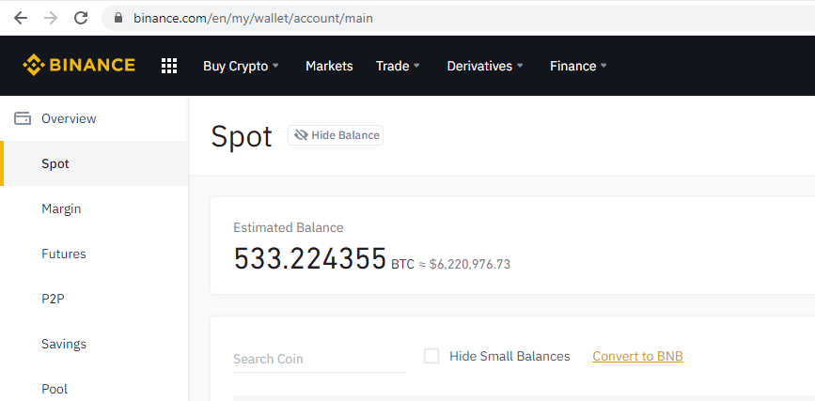Tick the Hide Small Balances checkbox

pos(431,356)
